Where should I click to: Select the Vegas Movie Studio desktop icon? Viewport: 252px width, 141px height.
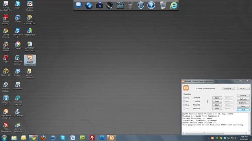click(6, 114)
